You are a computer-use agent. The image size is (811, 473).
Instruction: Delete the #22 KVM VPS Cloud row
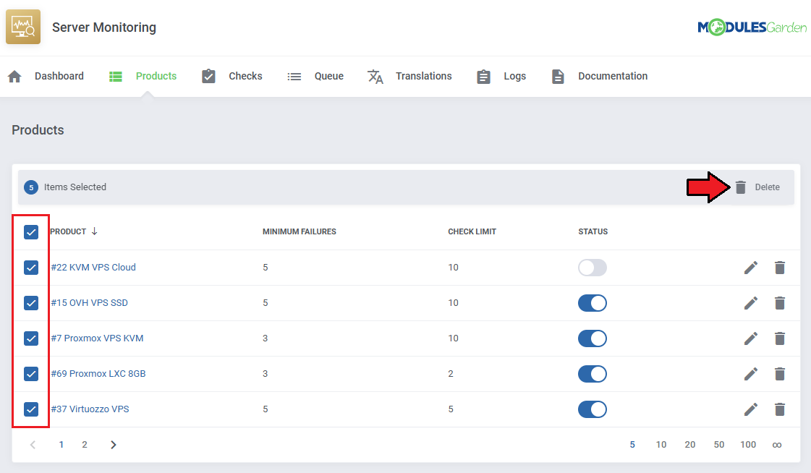780,268
